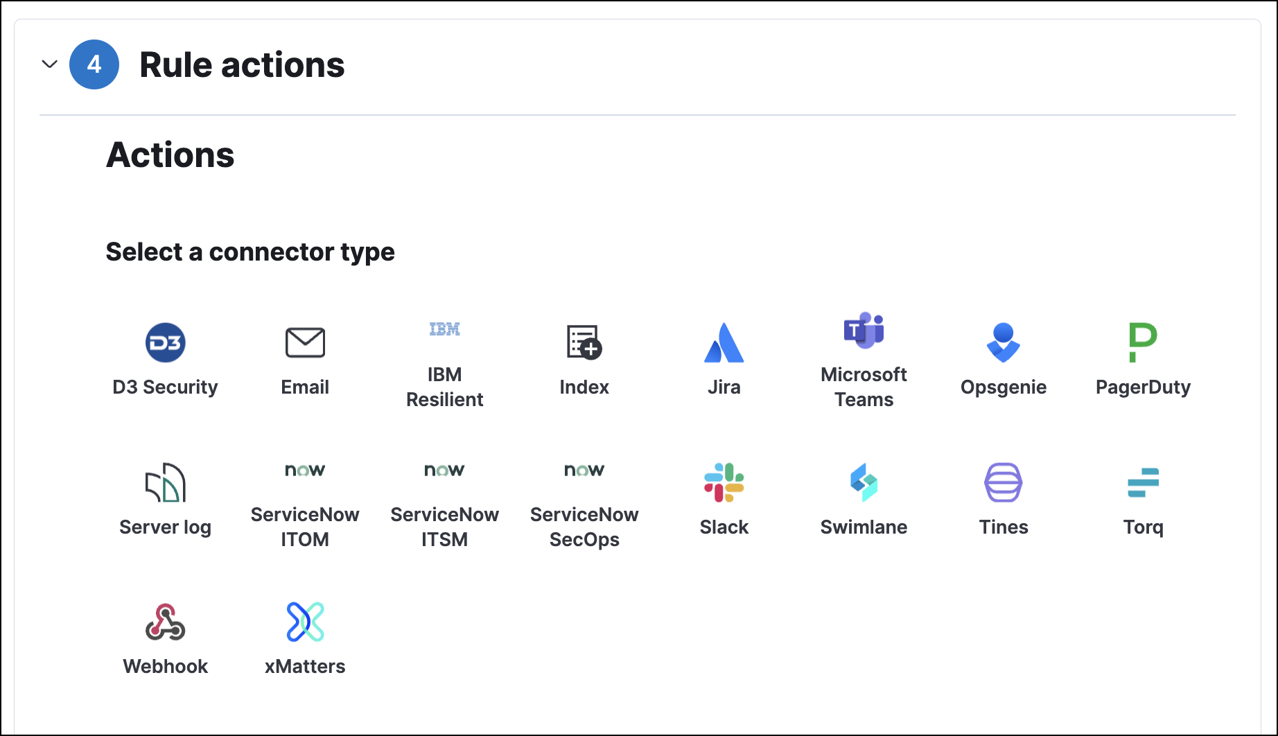Select the Swimlane connector
1278x736 pixels.
coord(864,496)
